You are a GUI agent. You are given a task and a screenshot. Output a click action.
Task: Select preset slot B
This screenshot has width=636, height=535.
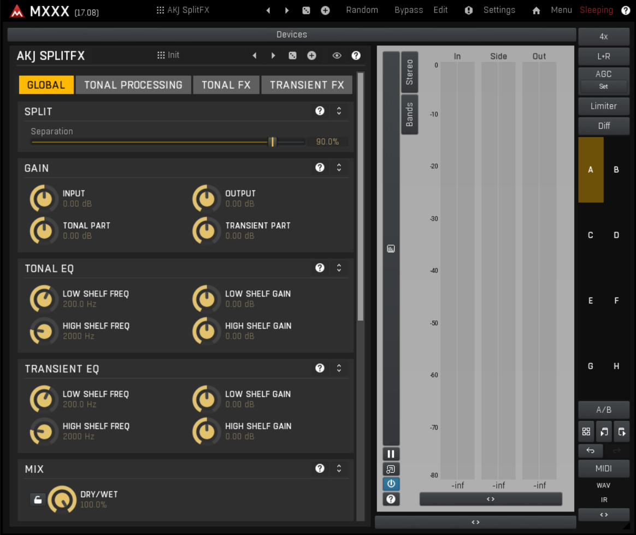pyautogui.click(x=616, y=169)
